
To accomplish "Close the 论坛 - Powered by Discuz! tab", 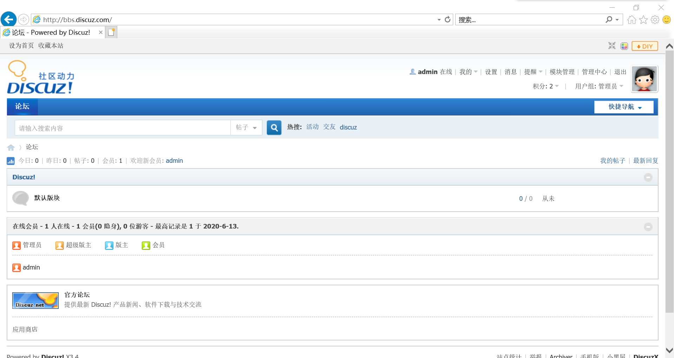I will [x=101, y=32].
